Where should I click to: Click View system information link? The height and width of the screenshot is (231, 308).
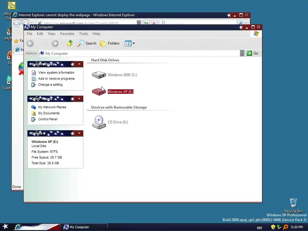click(x=56, y=72)
